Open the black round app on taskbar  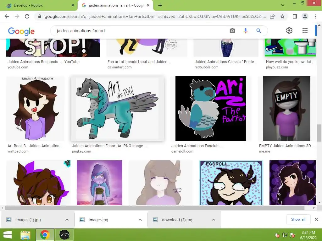click(64, 235)
